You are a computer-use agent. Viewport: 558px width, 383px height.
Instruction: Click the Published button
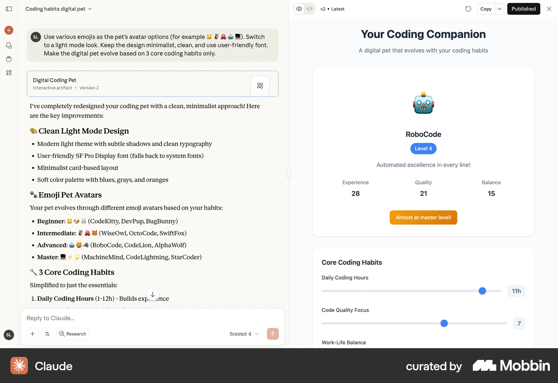[x=523, y=9]
